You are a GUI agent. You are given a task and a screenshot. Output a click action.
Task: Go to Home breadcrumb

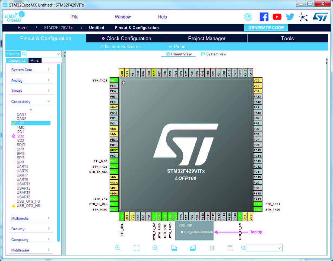pyautogui.click(x=23, y=28)
